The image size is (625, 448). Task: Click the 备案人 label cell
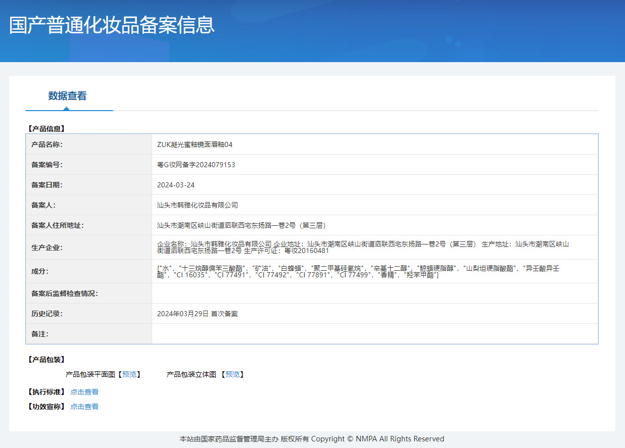click(x=89, y=205)
